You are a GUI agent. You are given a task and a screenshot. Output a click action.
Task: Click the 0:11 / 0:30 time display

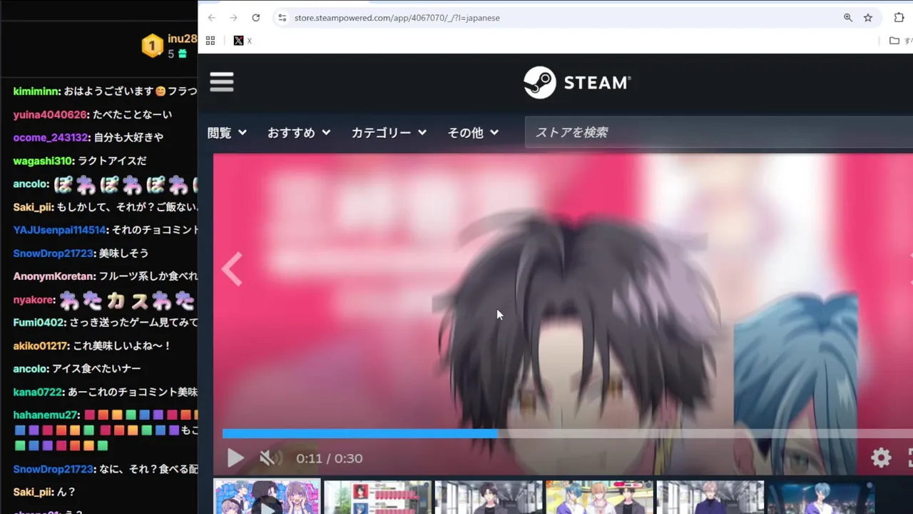tap(330, 458)
